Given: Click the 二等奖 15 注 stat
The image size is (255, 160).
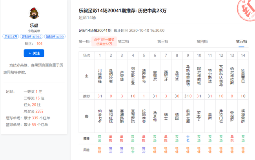Looking at the screenshot, I should pos(34,98).
